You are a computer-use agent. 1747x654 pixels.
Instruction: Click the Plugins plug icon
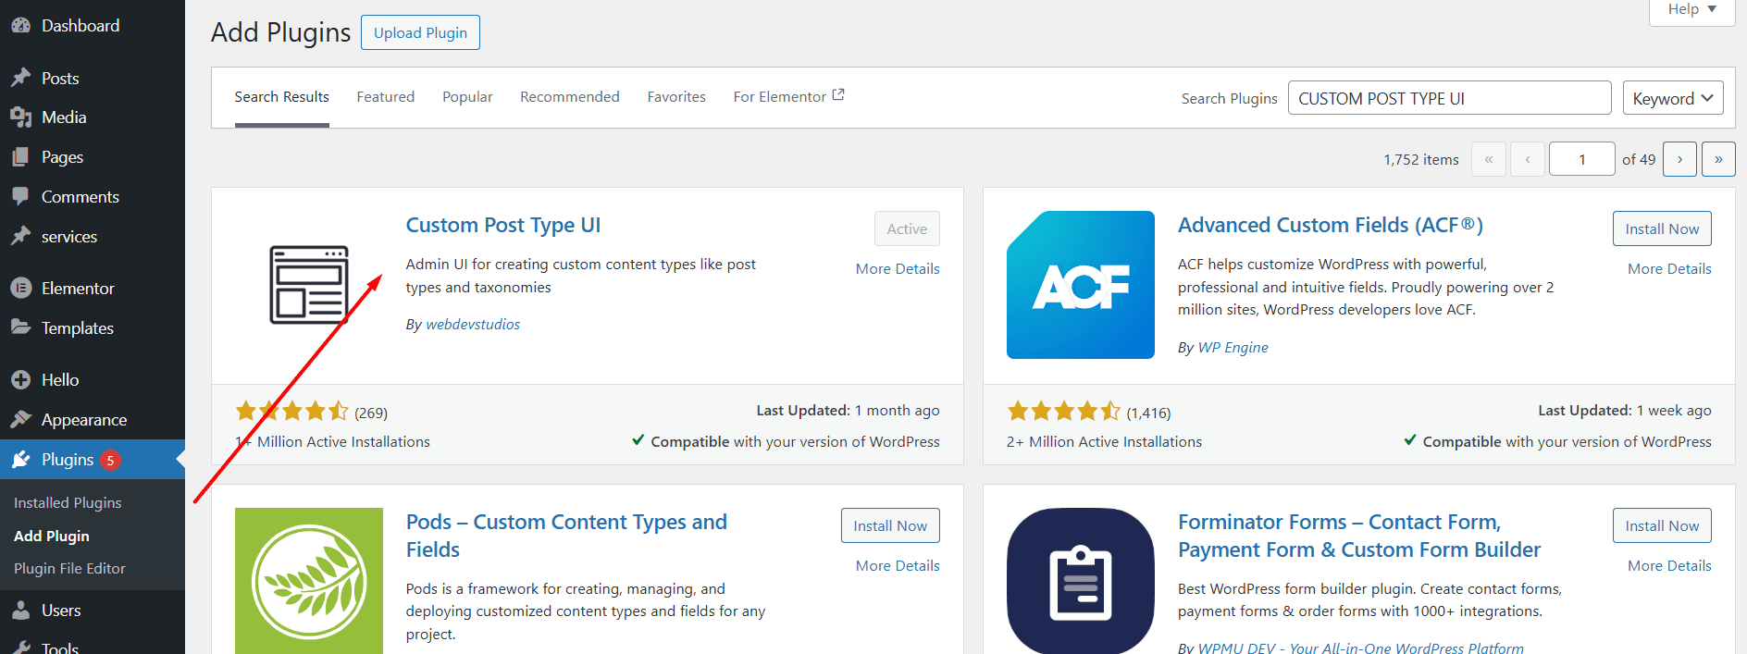click(20, 460)
